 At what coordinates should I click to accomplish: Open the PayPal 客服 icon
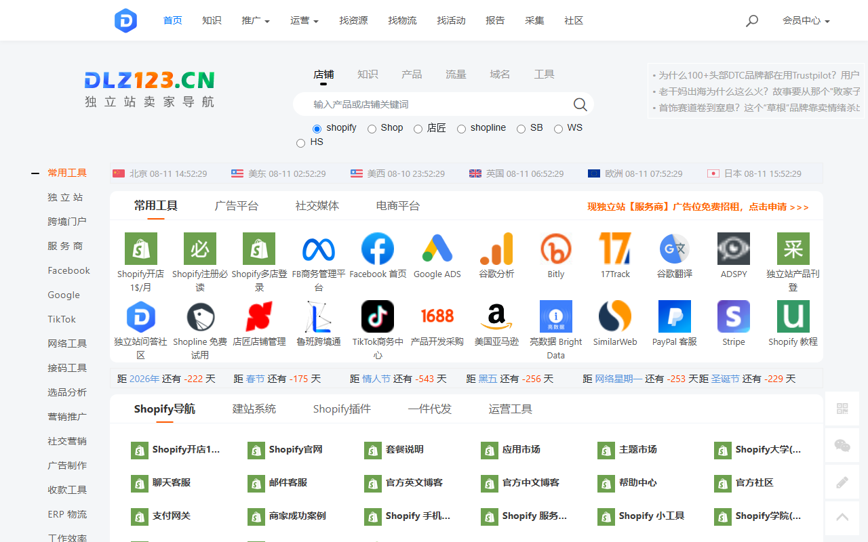point(675,316)
